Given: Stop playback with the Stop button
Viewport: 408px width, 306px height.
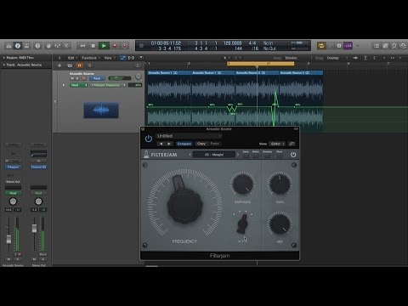Looking at the screenshot, I should coord(93,46).
